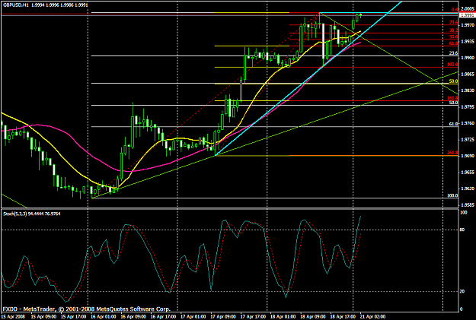Click the 16 Apr 09:00 time label
The width and height of the screenshot is (476, 320).
133,317
